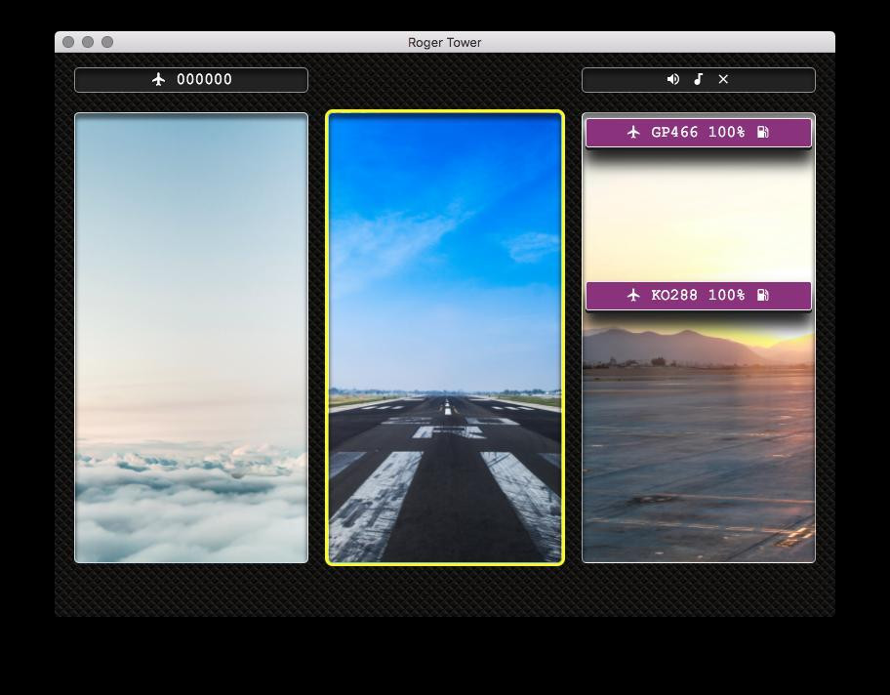
Task: Click the score value 000000
Action: (204, 79)
